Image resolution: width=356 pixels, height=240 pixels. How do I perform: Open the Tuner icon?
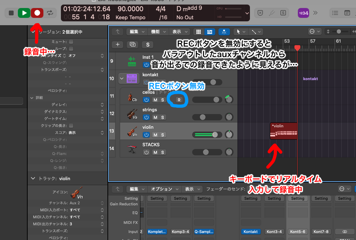272,13
